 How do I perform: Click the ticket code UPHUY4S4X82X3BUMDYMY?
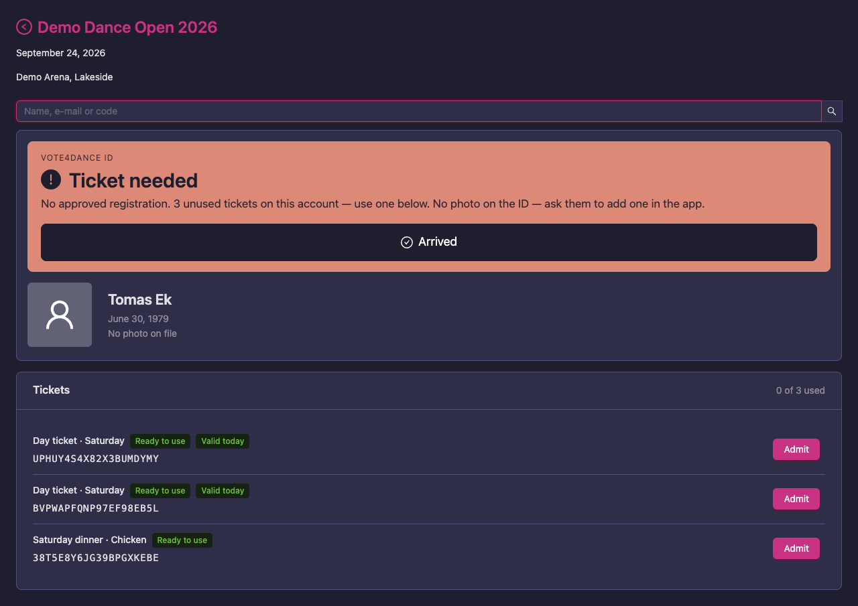click(x=96, y=459)
